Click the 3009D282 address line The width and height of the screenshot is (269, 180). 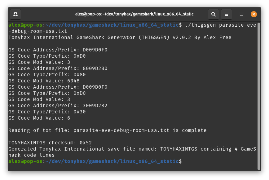point(58,106)
